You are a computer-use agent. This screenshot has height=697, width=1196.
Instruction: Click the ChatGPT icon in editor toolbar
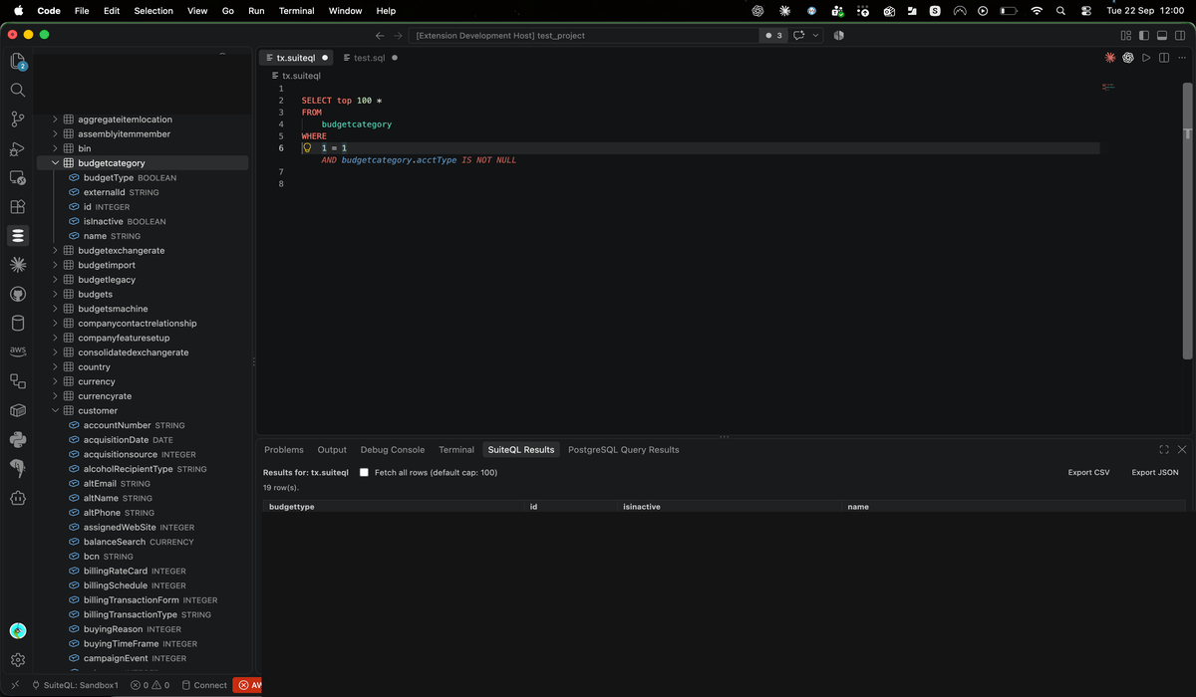point(1128,58)
